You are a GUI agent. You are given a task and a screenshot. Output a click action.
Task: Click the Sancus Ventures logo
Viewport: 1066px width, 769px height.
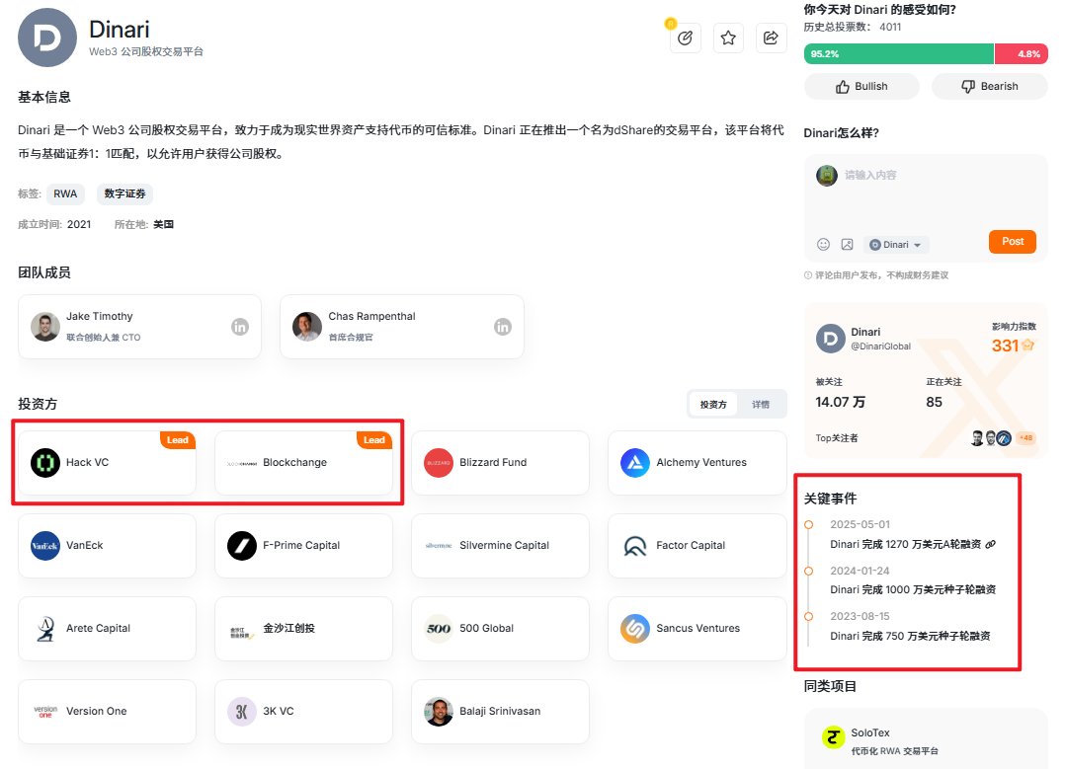635,629
